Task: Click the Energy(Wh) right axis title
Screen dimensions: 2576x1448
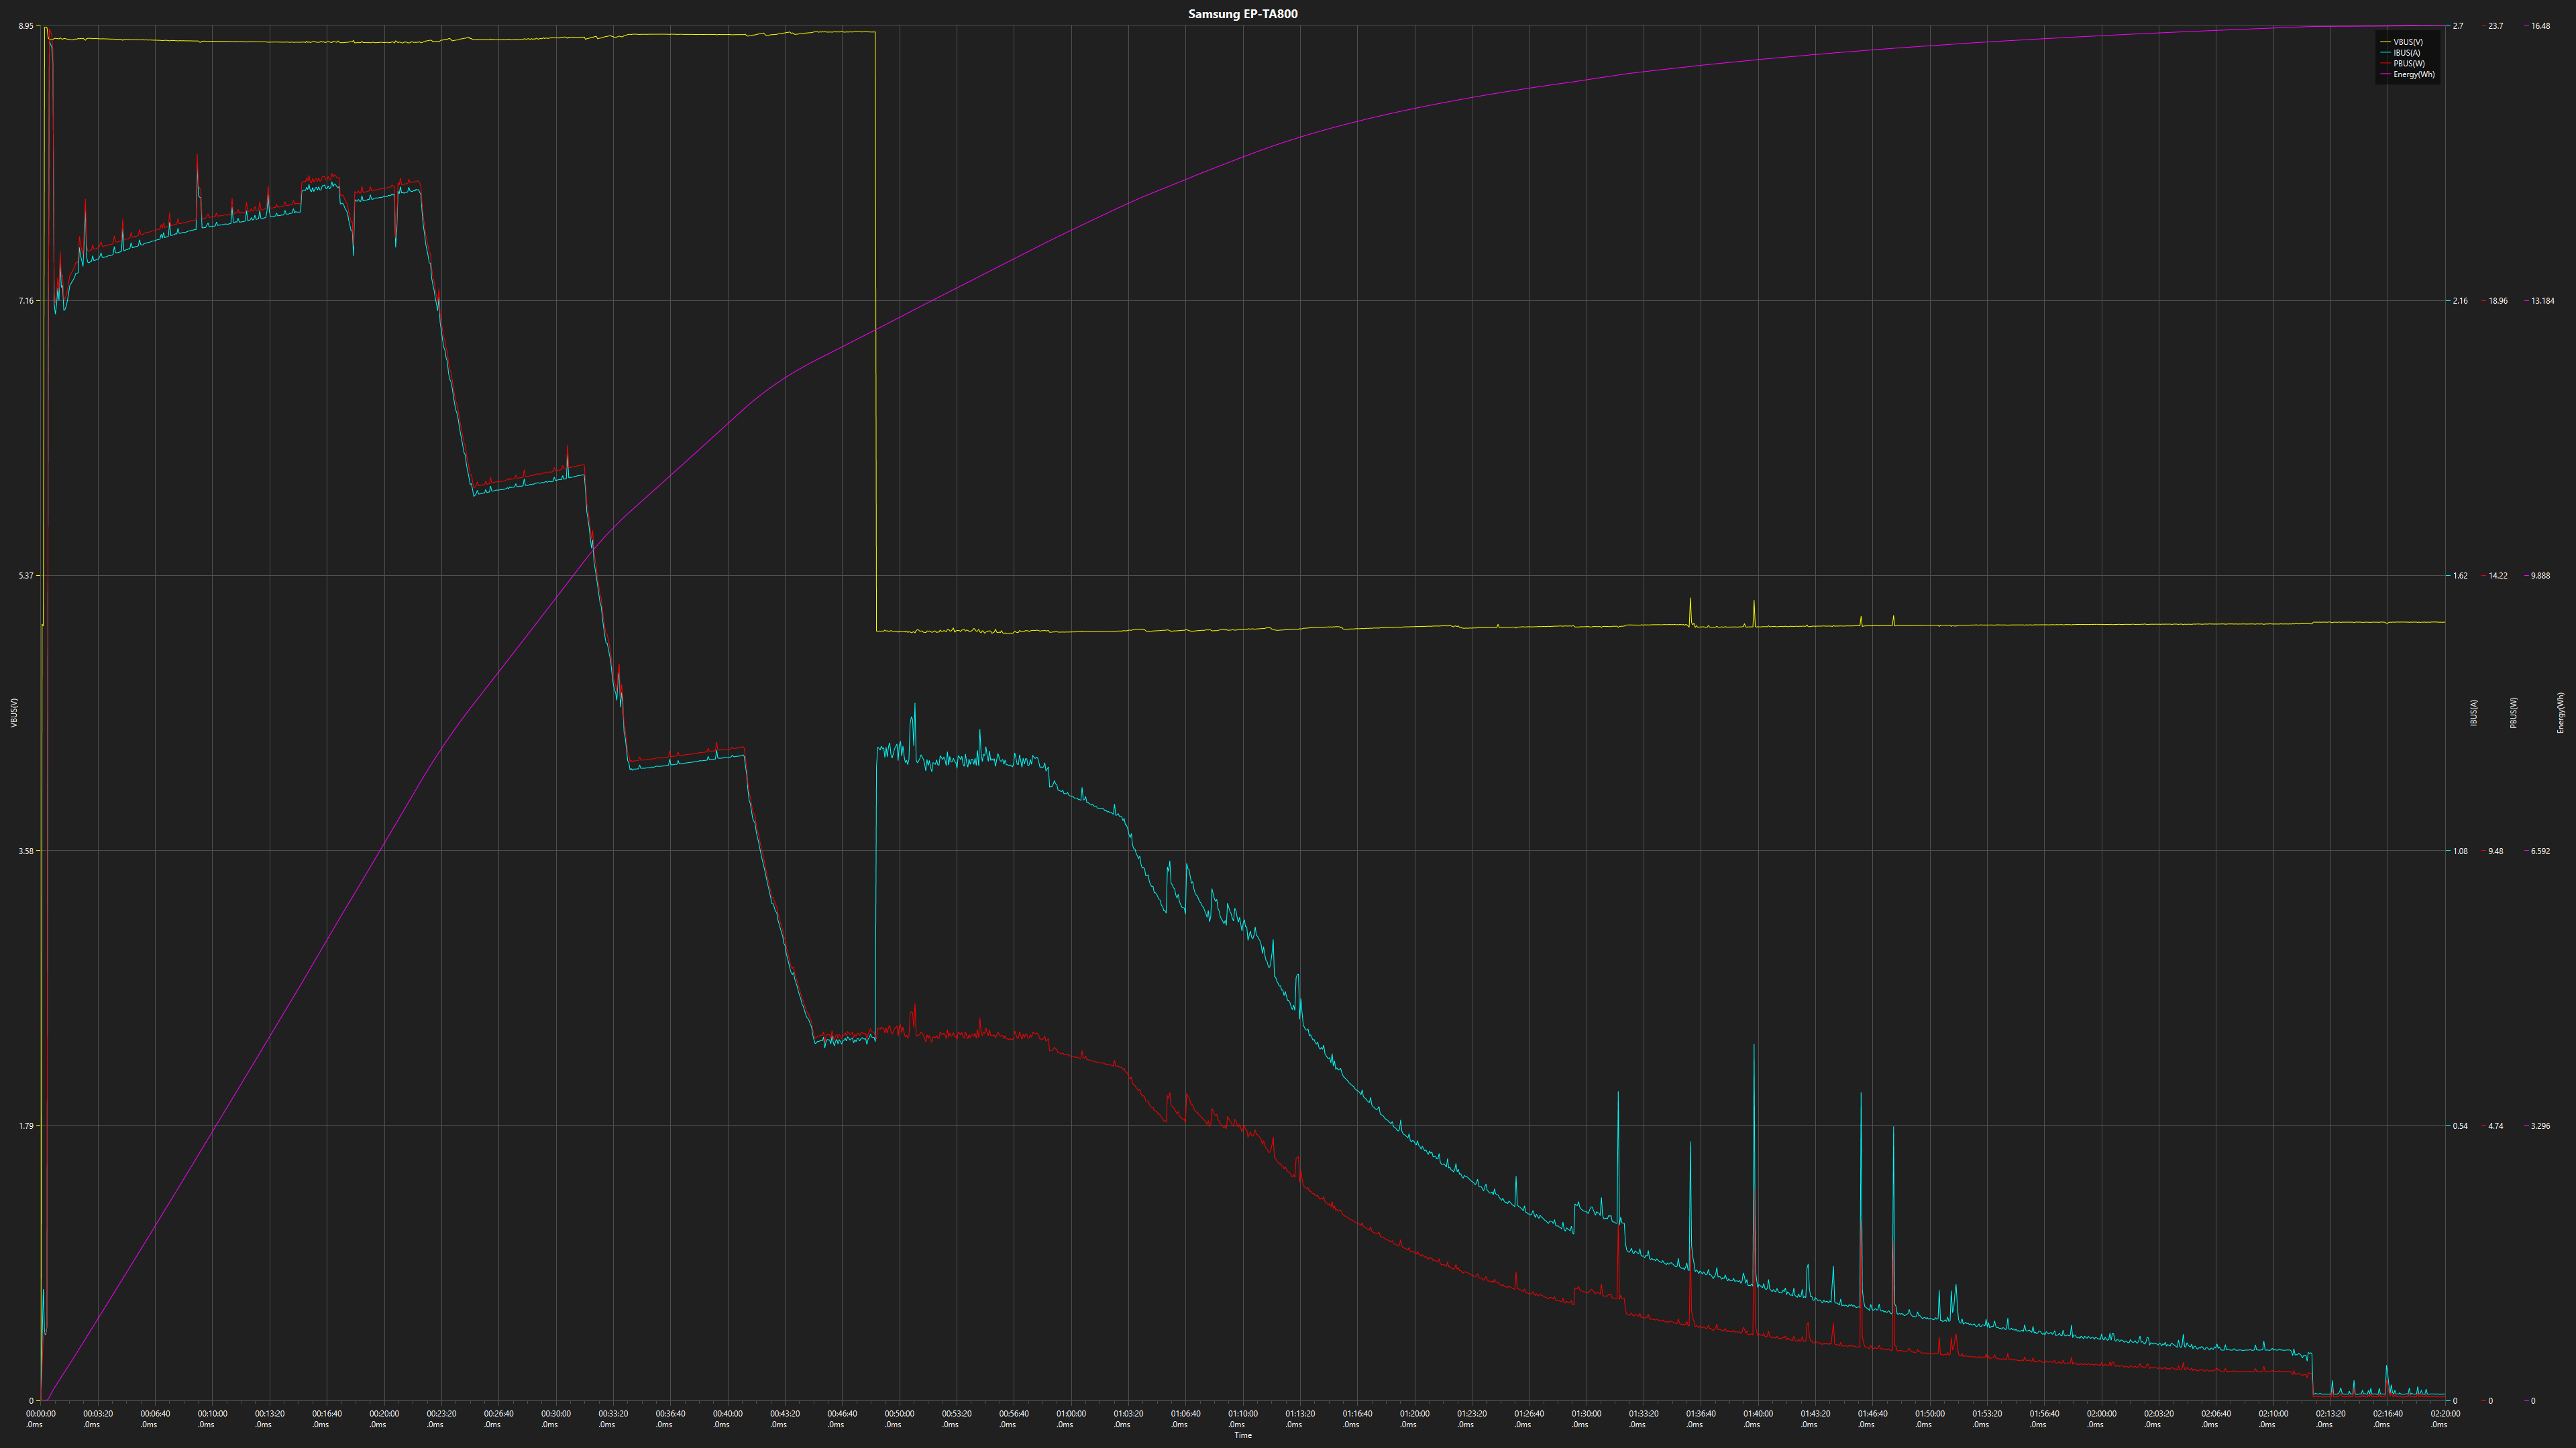Action: [2560, 713]
